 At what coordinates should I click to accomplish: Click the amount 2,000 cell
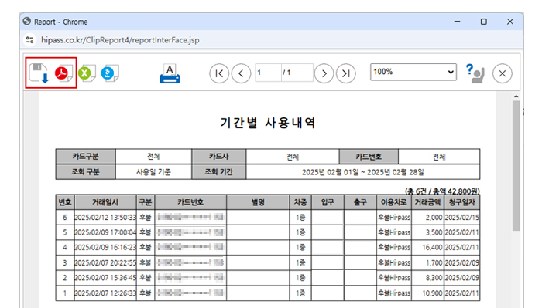pyautogui.click(x=427, y=218)
